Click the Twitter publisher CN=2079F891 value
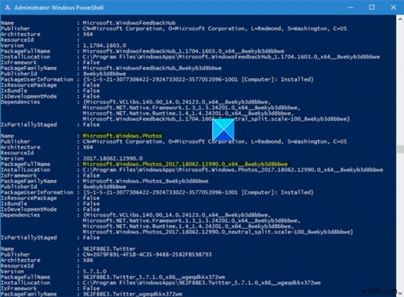404x297 pixels. (x=147, y=254)
